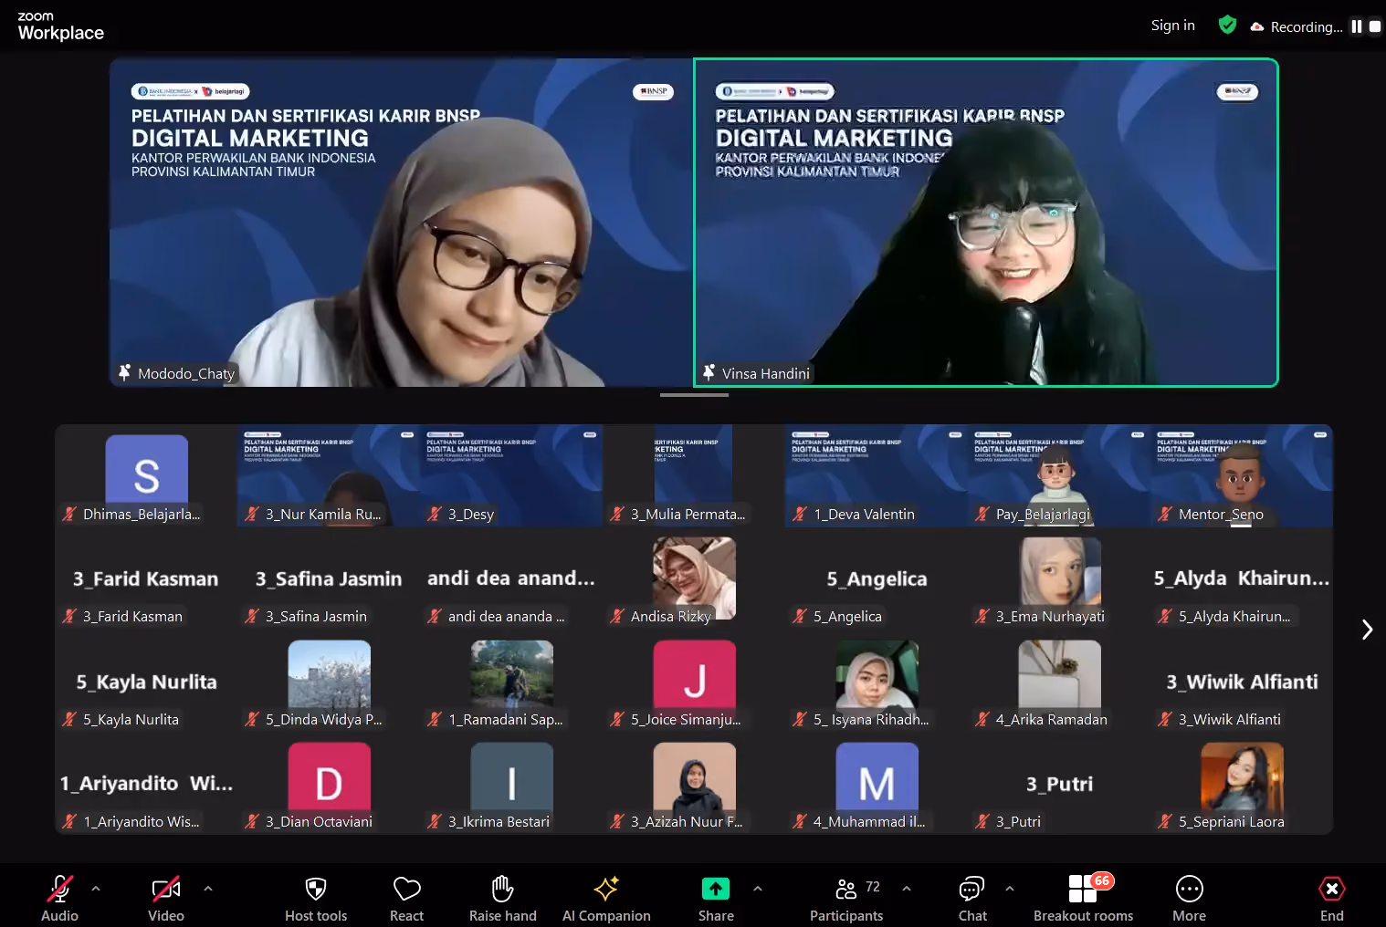Select 5_Sepriani Laora photo tile

pos(1242,784)
